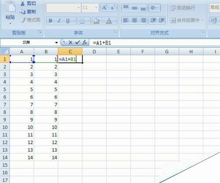Align cell text right
The height and width of the screenshot is (183, 220).
143,20
